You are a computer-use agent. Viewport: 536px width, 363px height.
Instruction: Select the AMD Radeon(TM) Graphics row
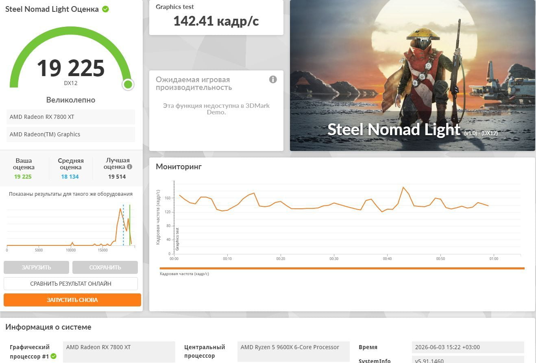71,134
